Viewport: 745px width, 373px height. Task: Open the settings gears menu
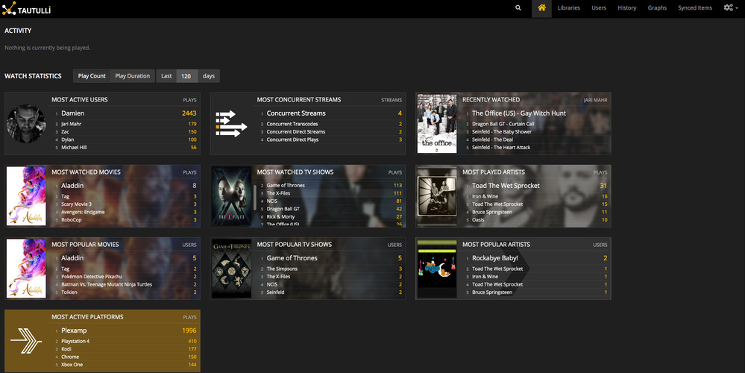(x=730, y=7)
